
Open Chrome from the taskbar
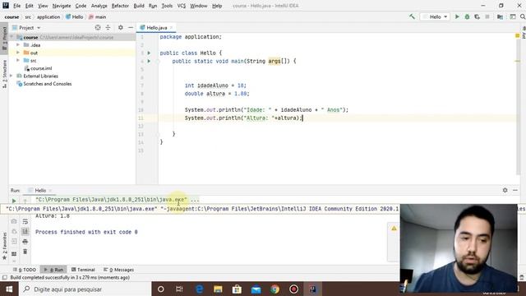275,289
